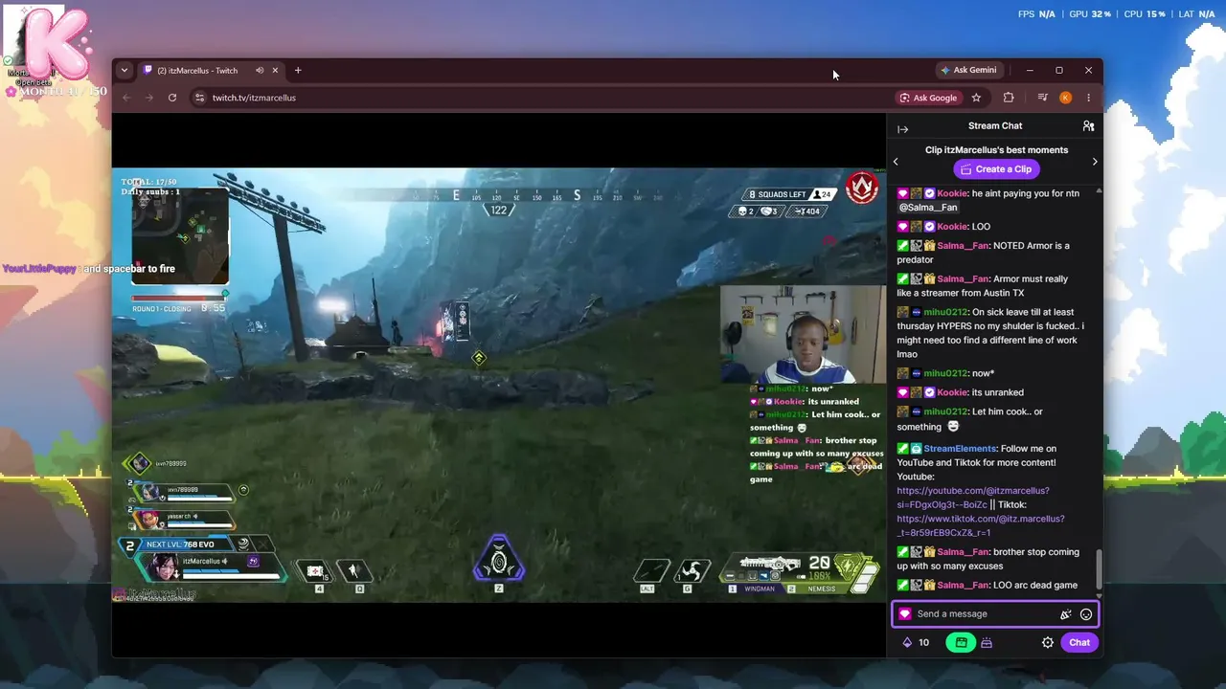Viewport: 1226px width, 689px height.
Task: Click the pink K logo on desktop
Action: 56,45
